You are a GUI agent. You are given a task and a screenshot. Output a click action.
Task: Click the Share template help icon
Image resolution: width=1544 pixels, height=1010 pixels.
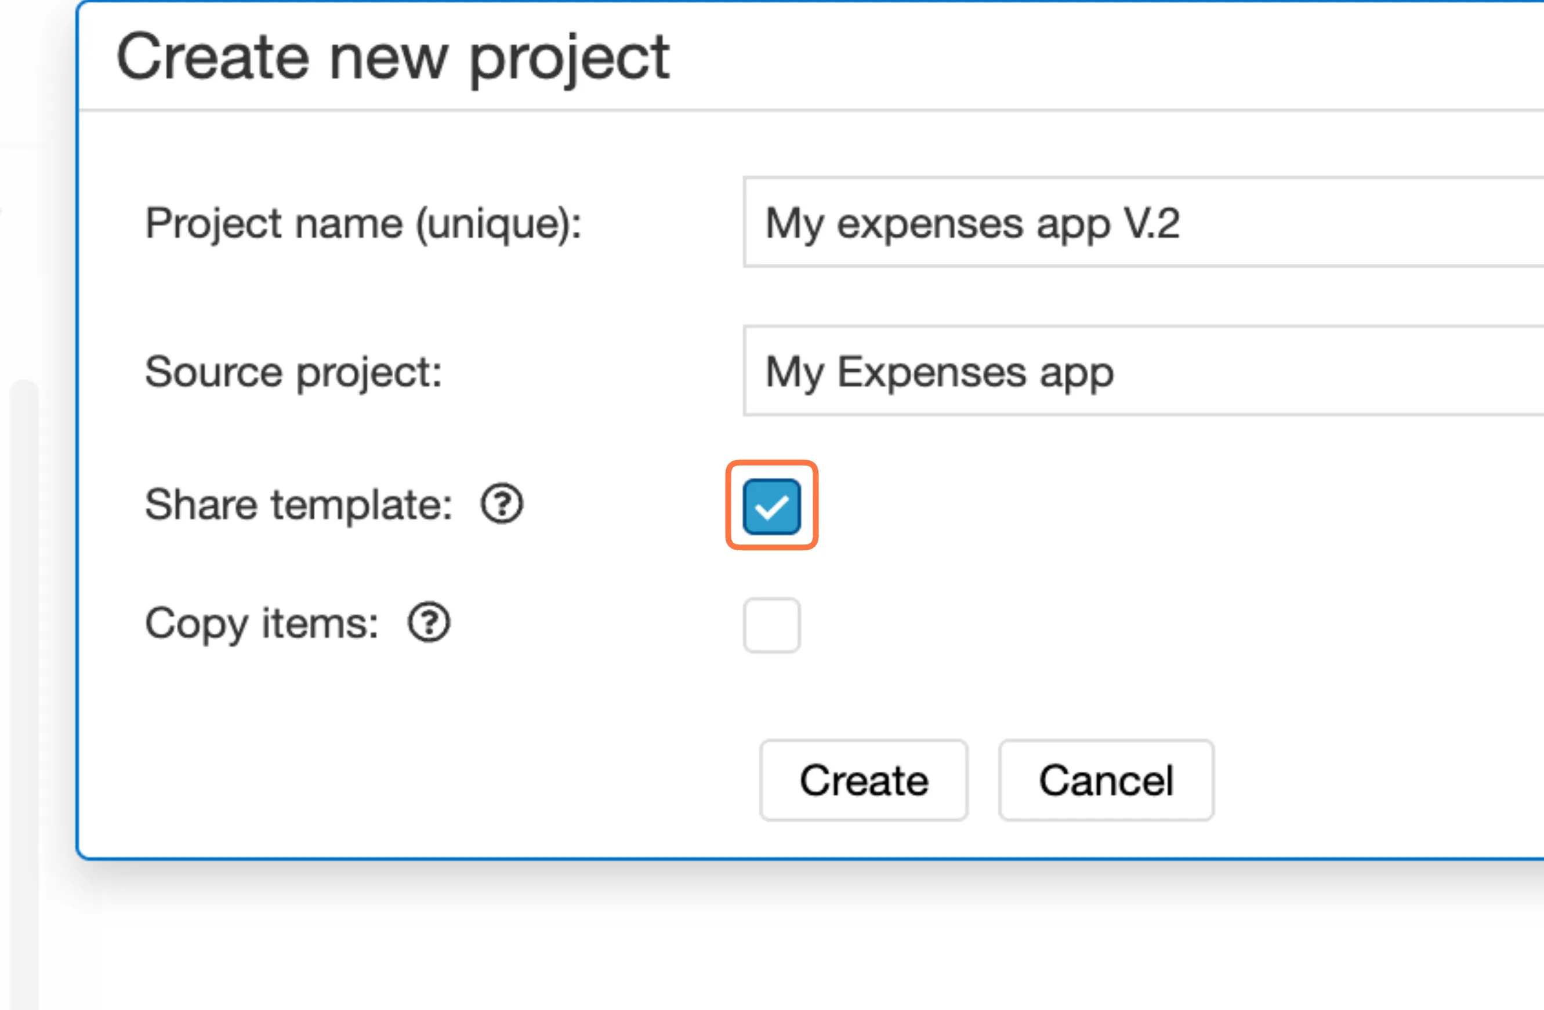(502, 504)
